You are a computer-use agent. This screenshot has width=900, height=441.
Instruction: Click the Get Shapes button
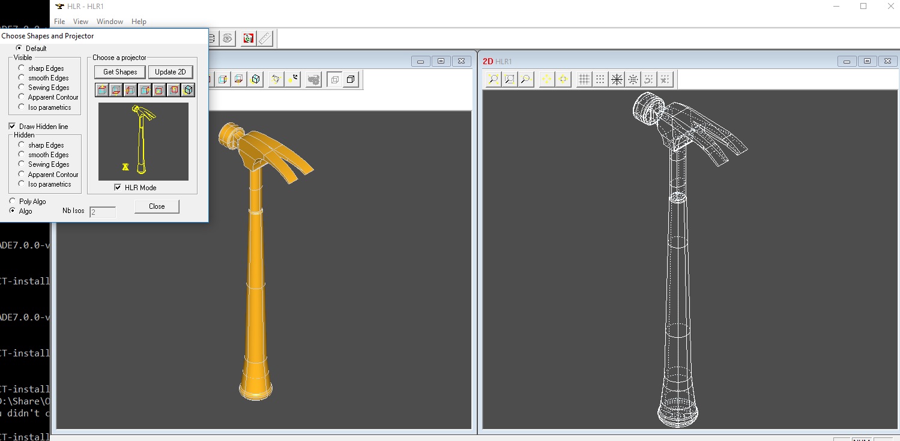[x=120, y=72]
